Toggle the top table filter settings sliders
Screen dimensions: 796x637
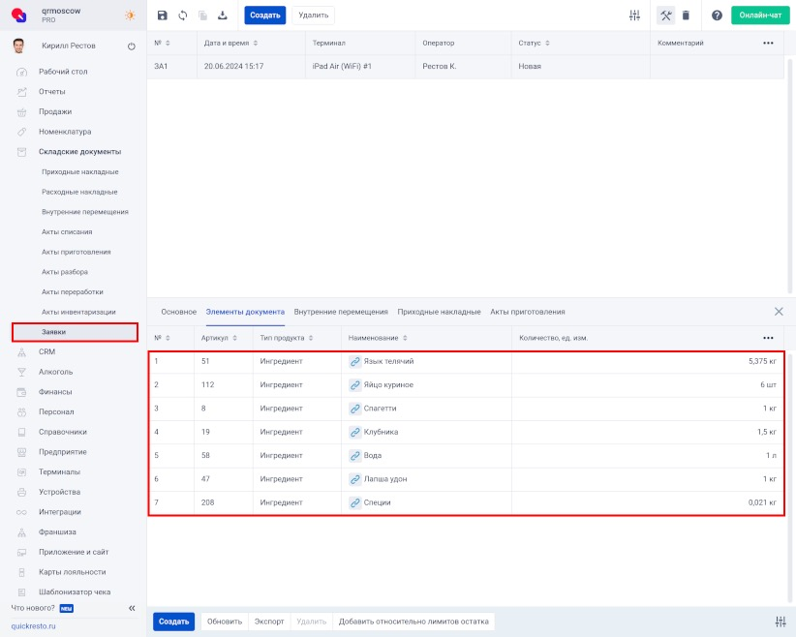634,15
